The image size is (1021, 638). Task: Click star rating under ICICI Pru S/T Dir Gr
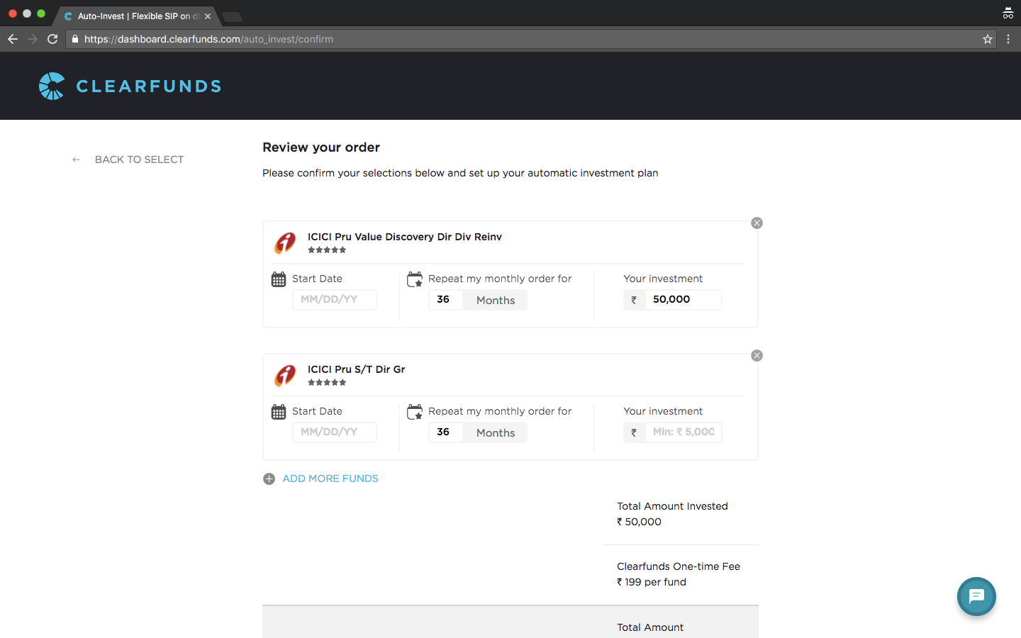pos(327,382)
